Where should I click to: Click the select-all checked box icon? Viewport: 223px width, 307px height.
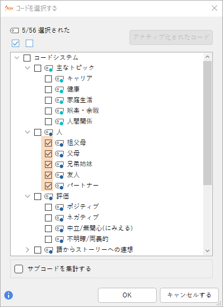pos(16,43)
